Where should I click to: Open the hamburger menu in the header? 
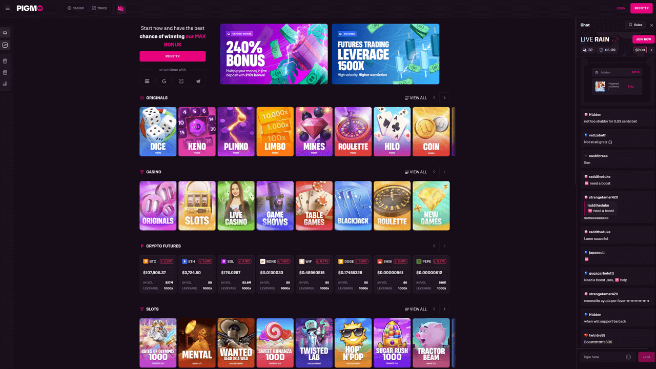click(x=7, y=8)
